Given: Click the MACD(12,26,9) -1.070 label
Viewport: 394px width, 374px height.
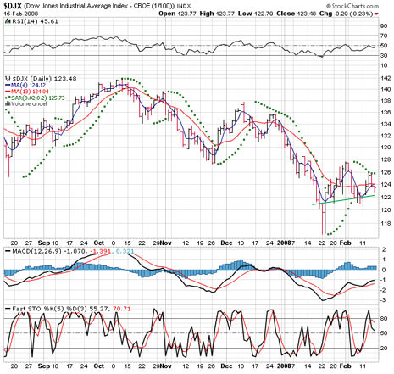Looking at the screenshot, I should click(48, 251).
